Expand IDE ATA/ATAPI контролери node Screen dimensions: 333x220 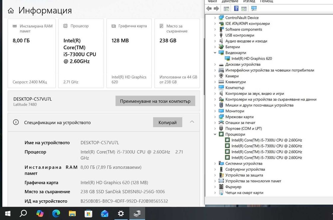pos(215,24)
